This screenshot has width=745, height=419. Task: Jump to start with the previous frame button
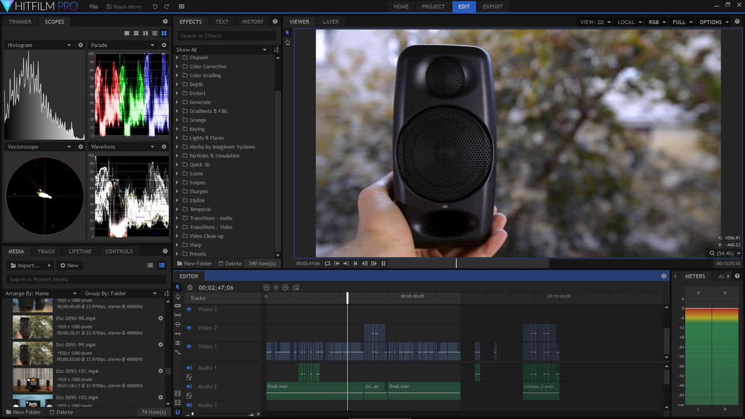click(355, 264)
